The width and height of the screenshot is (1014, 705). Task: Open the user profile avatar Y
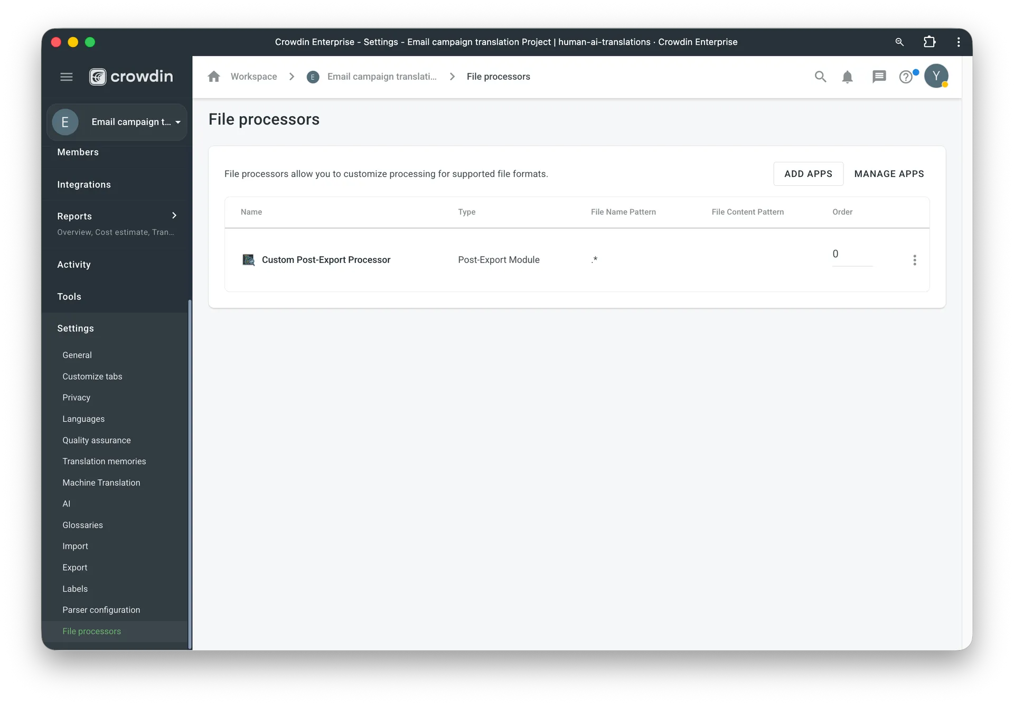pos(936,76)
